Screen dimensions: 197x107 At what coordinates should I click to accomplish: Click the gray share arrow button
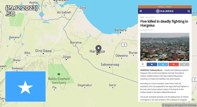click(x=184, y=64)
